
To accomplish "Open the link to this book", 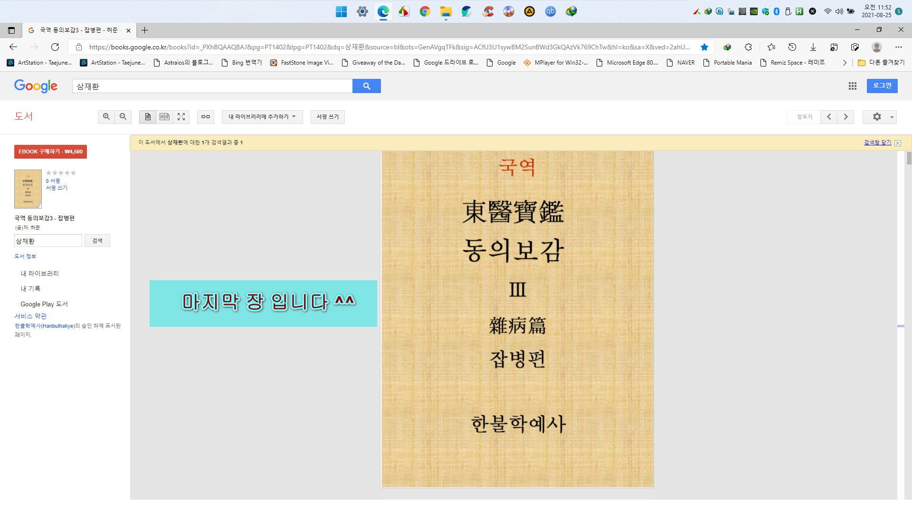I will point(206,117).
